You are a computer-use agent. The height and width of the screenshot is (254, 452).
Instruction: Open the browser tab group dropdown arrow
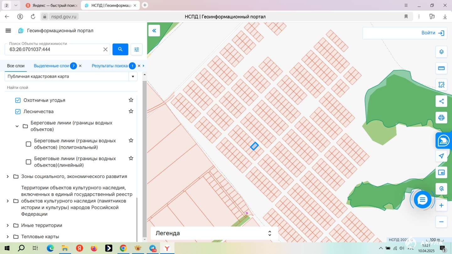[16, 5]
